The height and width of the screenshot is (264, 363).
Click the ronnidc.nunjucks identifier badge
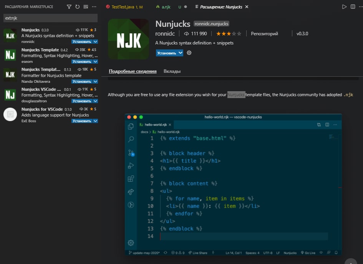pyautogui.click(x=211, y=24)
